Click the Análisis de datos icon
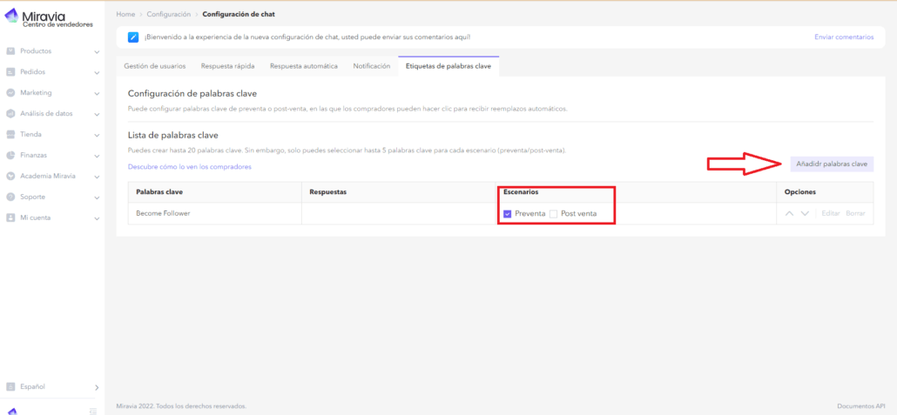 (10, 114)
